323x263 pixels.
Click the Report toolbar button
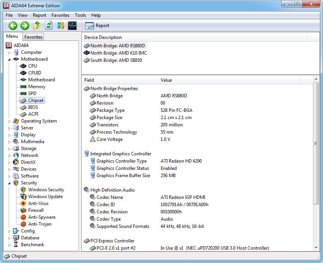(97, 26)
